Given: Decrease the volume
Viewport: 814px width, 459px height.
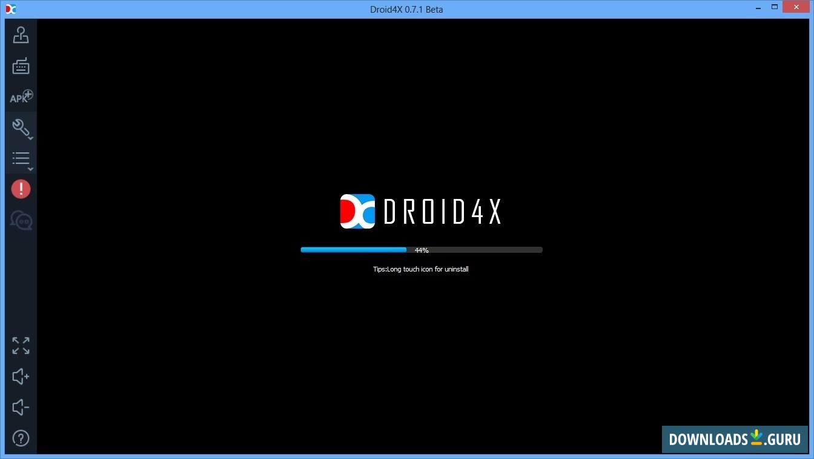Looking at the screenshot, I should tap(21, 407).
